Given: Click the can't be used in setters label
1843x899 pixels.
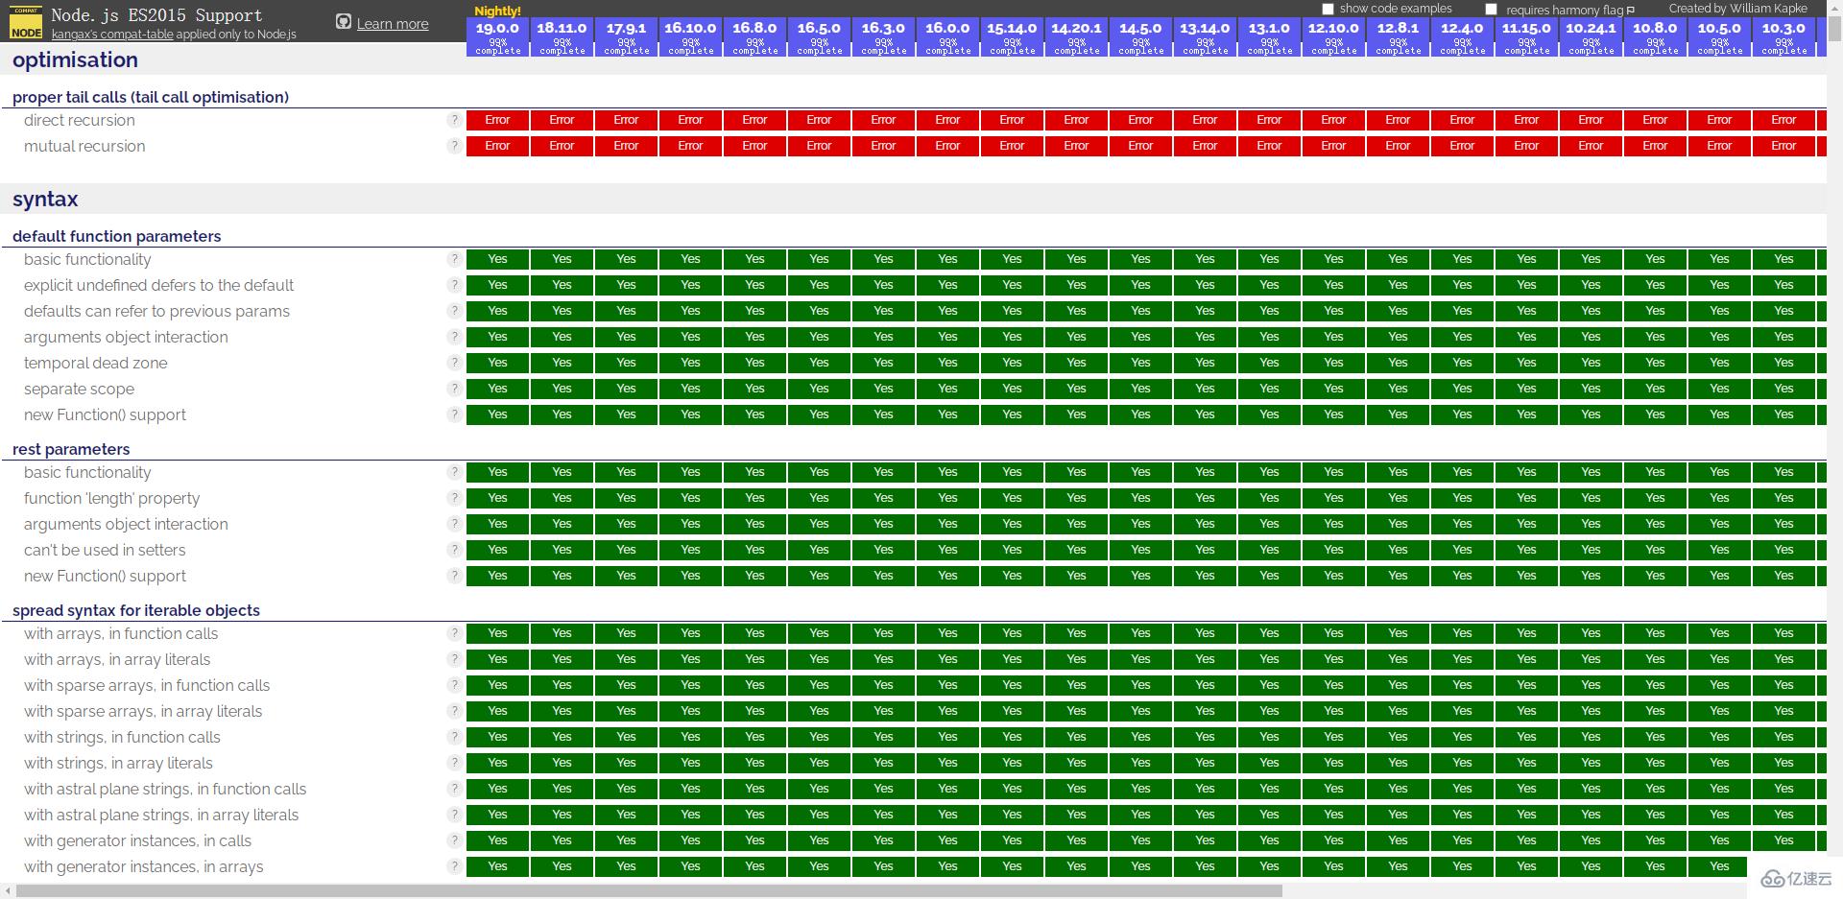Looking at the screenshot, I should tap(105, 550).
